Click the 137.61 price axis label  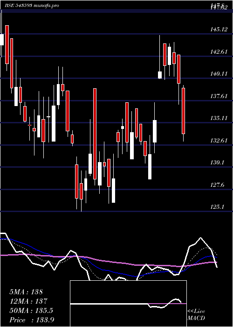coord(219,96)
